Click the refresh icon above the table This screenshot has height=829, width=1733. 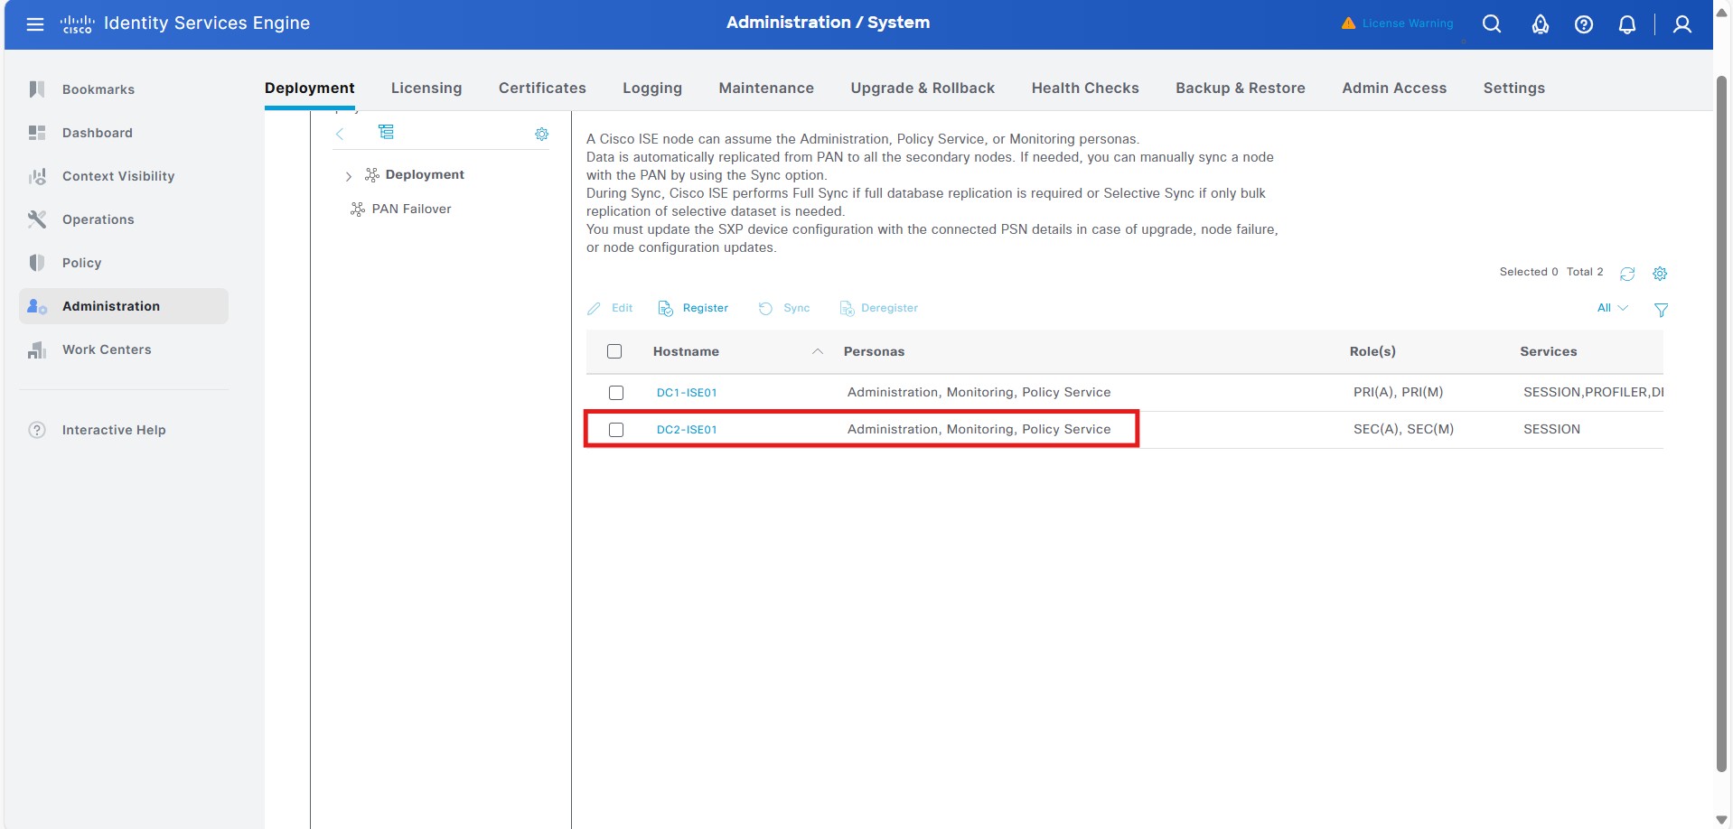point(1627,274)
